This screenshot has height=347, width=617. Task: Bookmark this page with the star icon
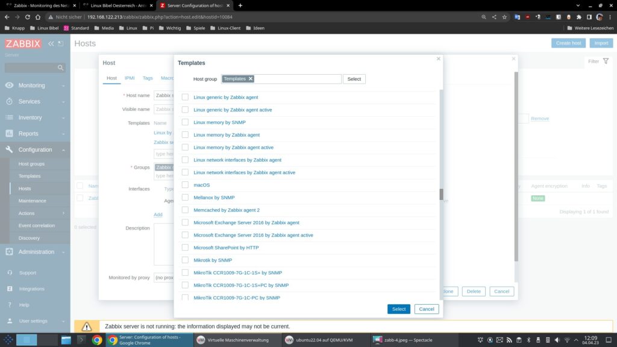504,17
